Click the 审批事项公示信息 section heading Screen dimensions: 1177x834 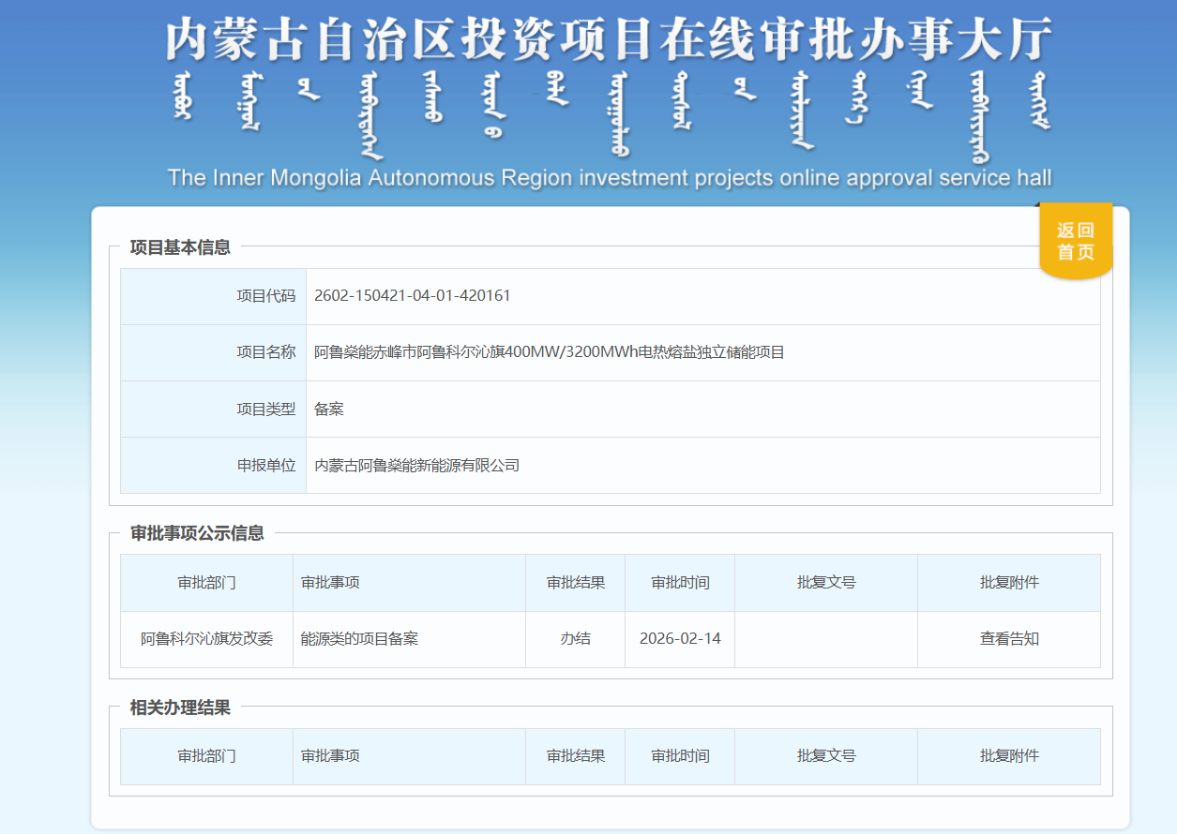[x=197, y=533]
